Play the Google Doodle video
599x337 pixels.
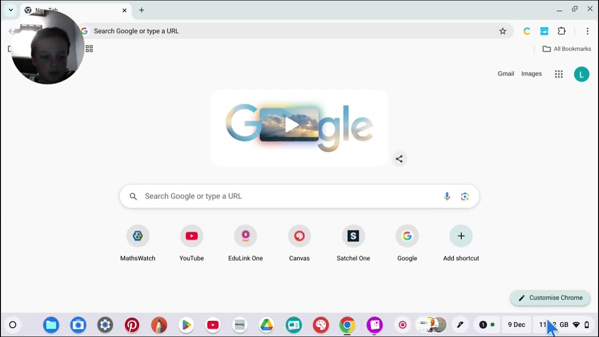click(291, 125)
